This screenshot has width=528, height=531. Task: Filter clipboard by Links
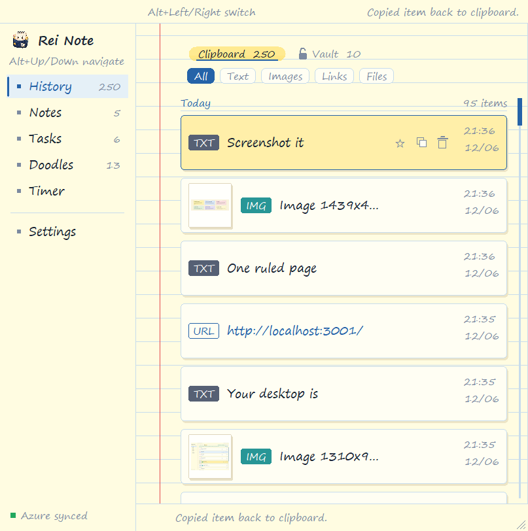point(334,76)
